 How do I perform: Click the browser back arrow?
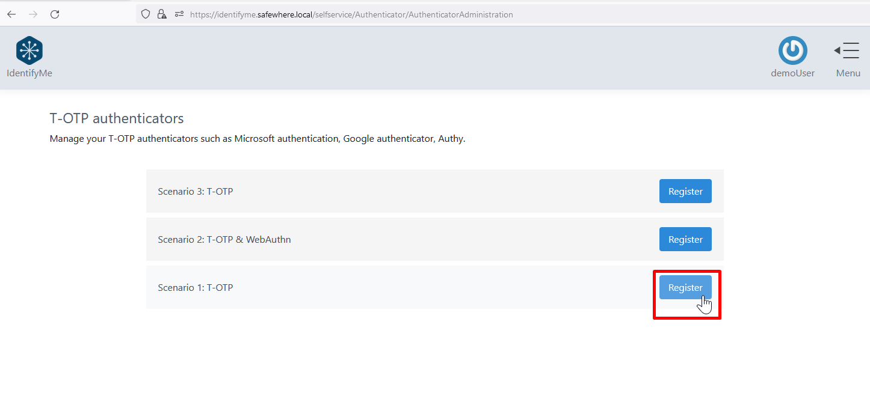point(11,14)
